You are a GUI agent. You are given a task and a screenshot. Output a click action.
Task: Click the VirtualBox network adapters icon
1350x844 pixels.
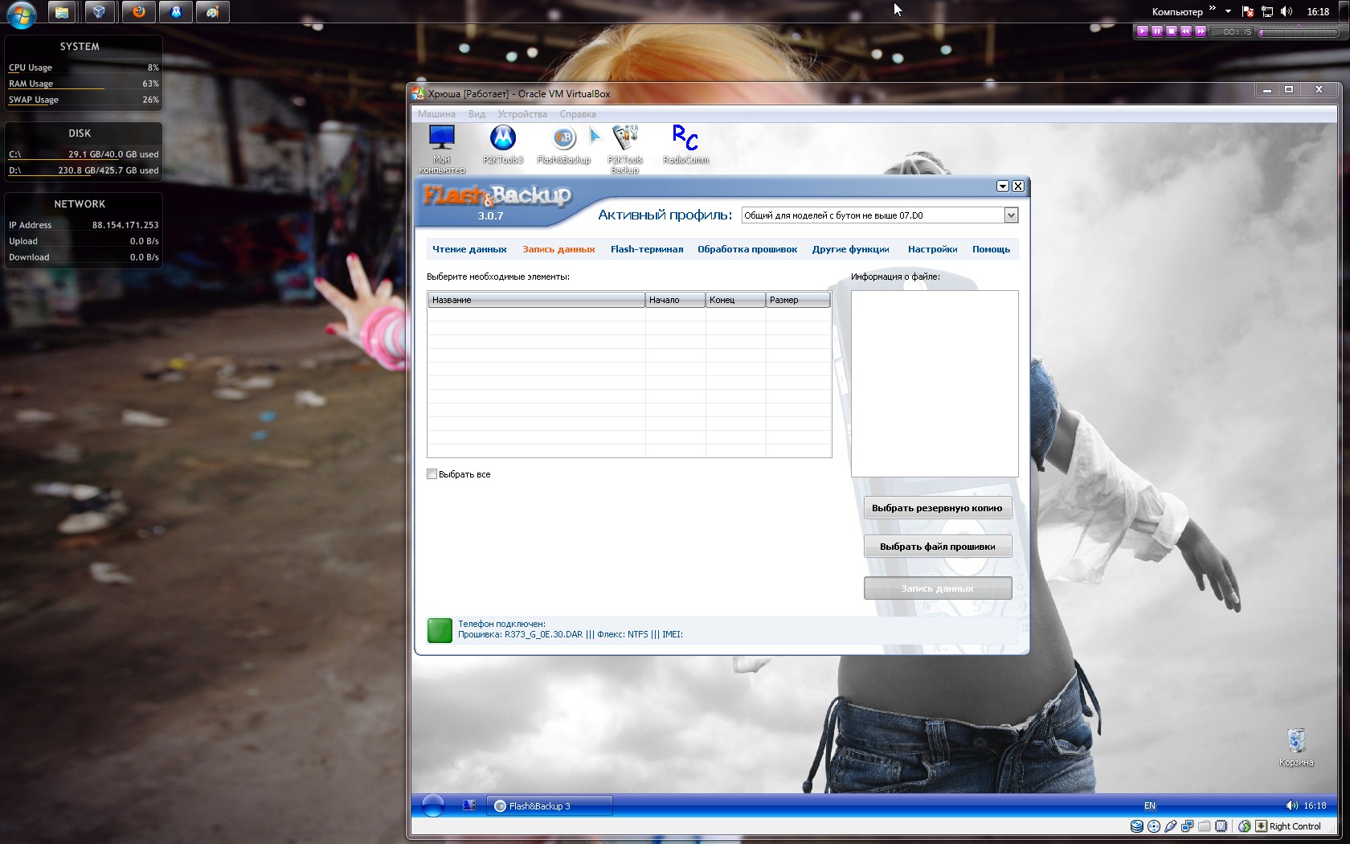click(1188, 826)
